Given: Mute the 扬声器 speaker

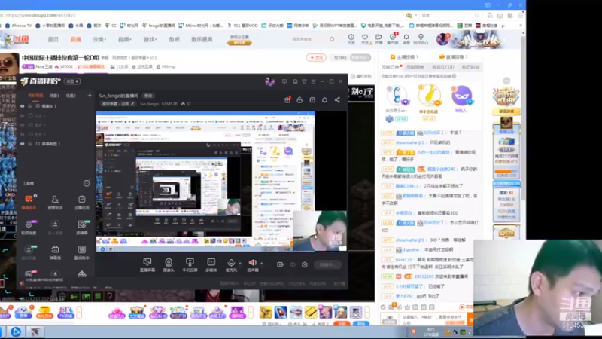Looking at the screenshot, I should point(253,265).
